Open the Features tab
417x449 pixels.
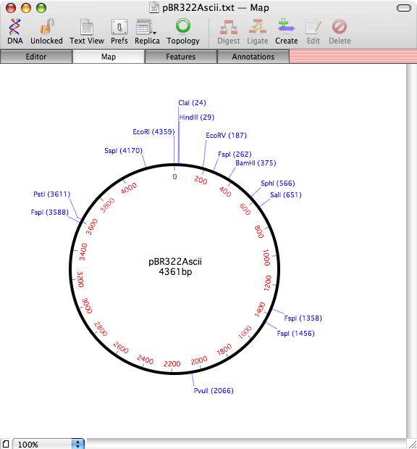[181, 57]
